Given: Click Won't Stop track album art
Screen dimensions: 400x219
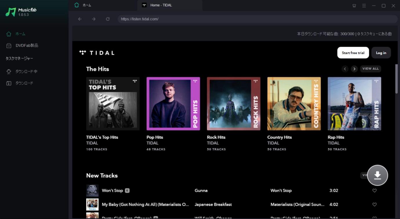Looking at the screenshot, I should [92, 191].
